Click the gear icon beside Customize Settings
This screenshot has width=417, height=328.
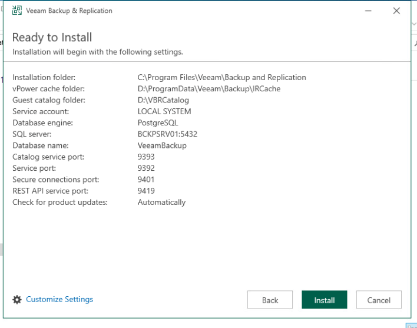click(17, 300)
